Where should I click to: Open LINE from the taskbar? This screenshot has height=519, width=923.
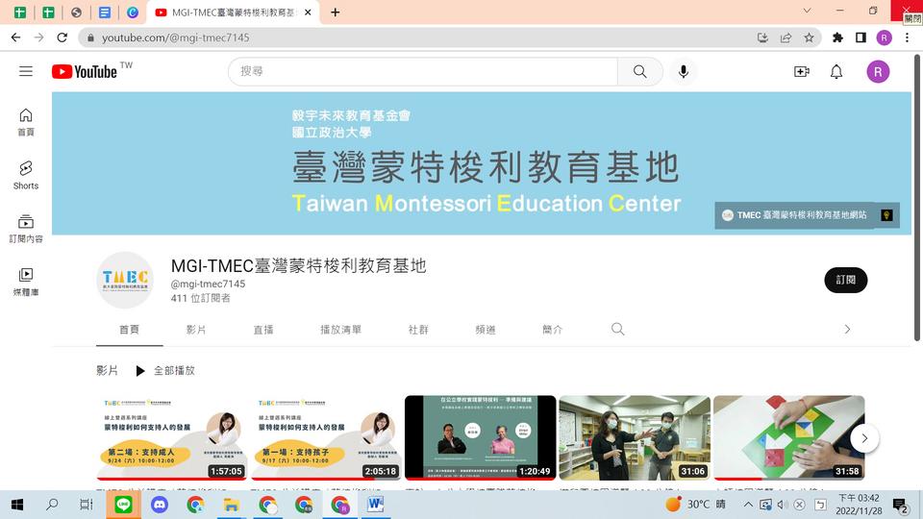click(x=123, y=505)
